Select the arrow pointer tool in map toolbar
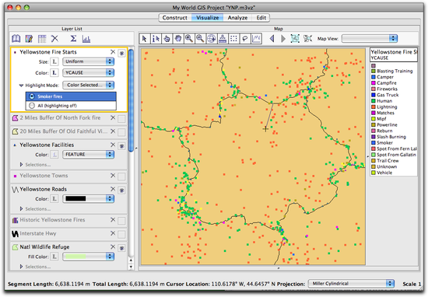The height and width of the screenshot is (297, 428). point(145,39)
